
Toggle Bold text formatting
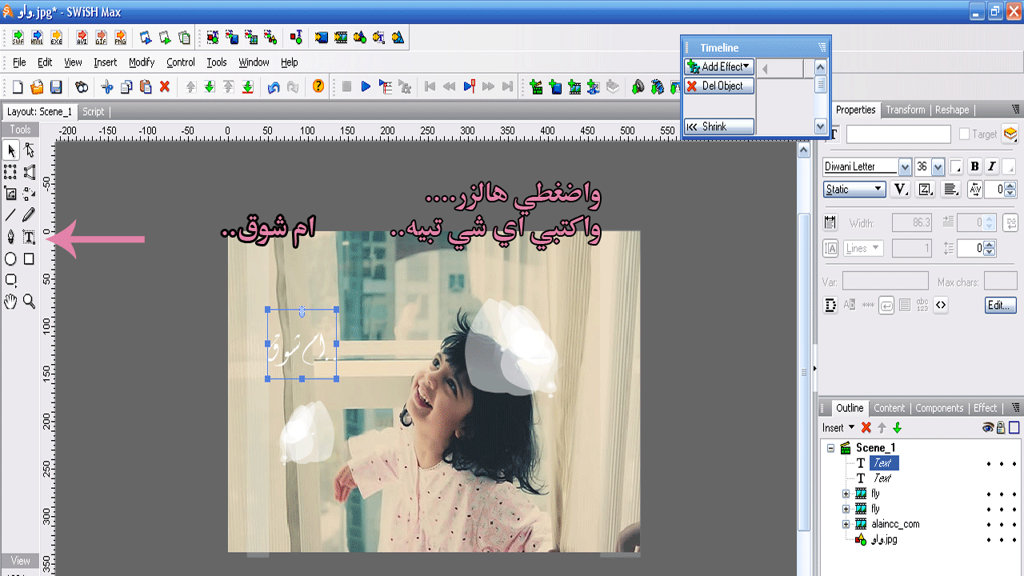974,166
